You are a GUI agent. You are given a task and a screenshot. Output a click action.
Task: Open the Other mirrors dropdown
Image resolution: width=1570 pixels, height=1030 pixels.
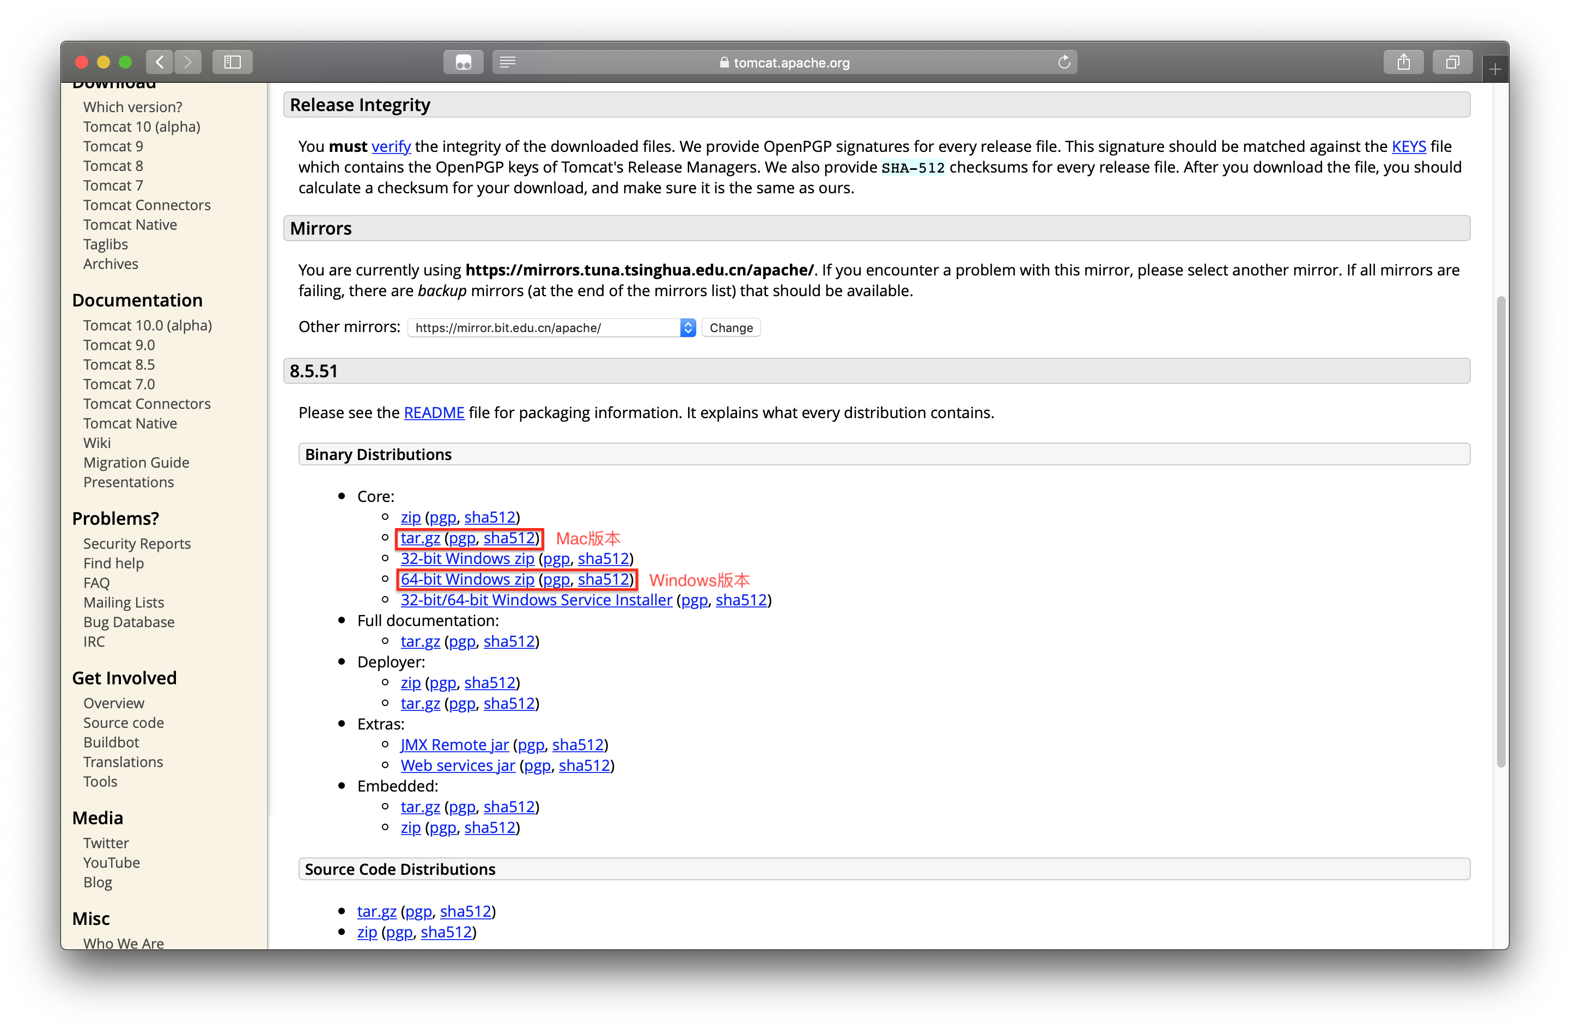pyautogui.click(x=551, y=328)
